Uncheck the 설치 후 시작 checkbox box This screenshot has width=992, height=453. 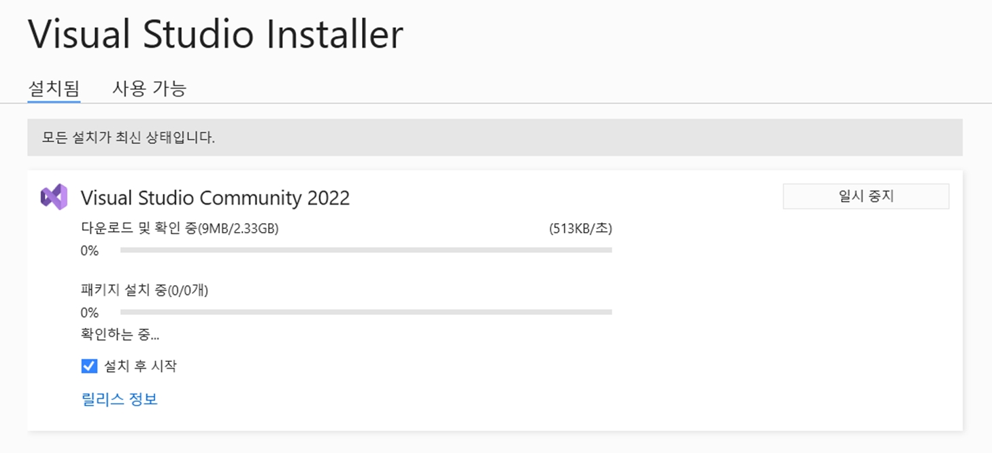[x=89, y=366]
